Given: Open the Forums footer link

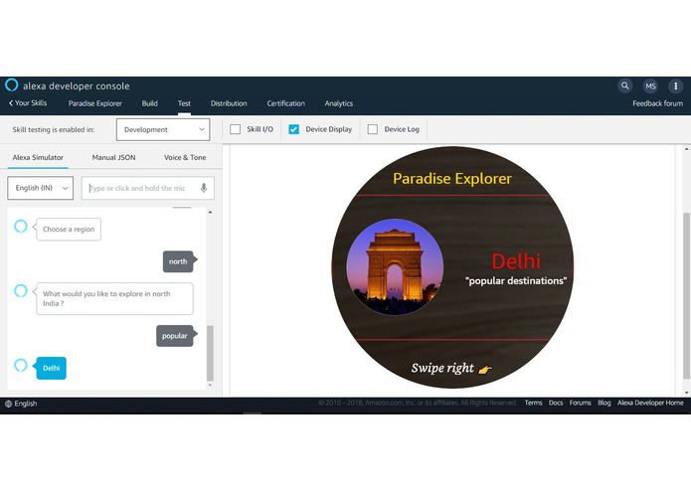Looking at the screenshot, I should 580,403.
